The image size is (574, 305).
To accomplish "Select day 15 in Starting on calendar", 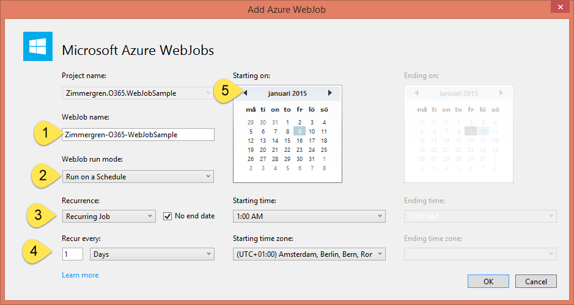I will (287, 140).
